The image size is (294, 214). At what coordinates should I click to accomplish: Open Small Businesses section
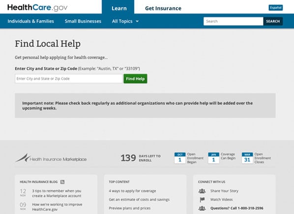click(x=83, y=21)
